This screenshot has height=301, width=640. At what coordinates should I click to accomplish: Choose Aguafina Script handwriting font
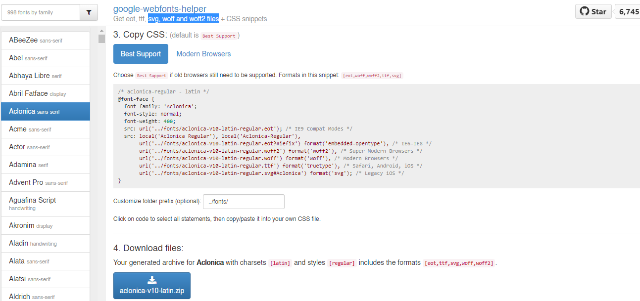point(46,204)
